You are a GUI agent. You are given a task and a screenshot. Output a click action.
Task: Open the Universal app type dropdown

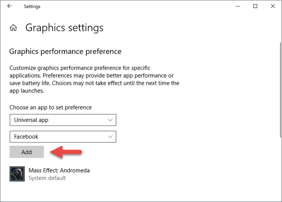63,120
